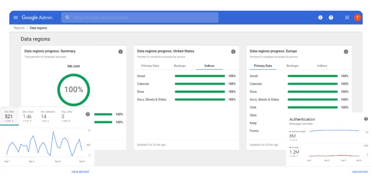Click the Google Admin logo

(37, 17)
